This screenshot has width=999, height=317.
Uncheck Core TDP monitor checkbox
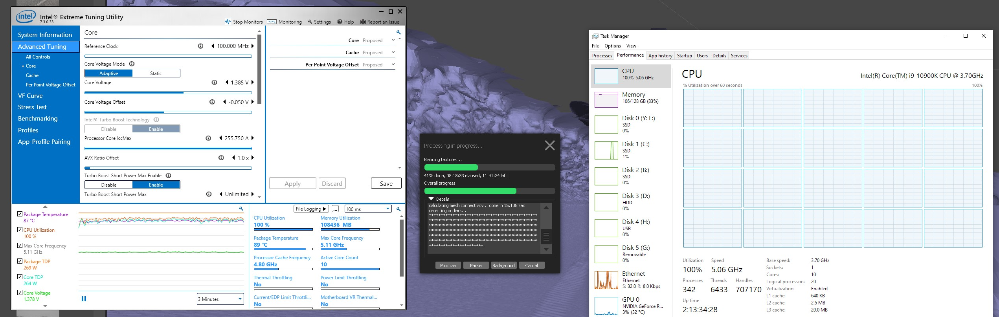[x=20, y=277]
